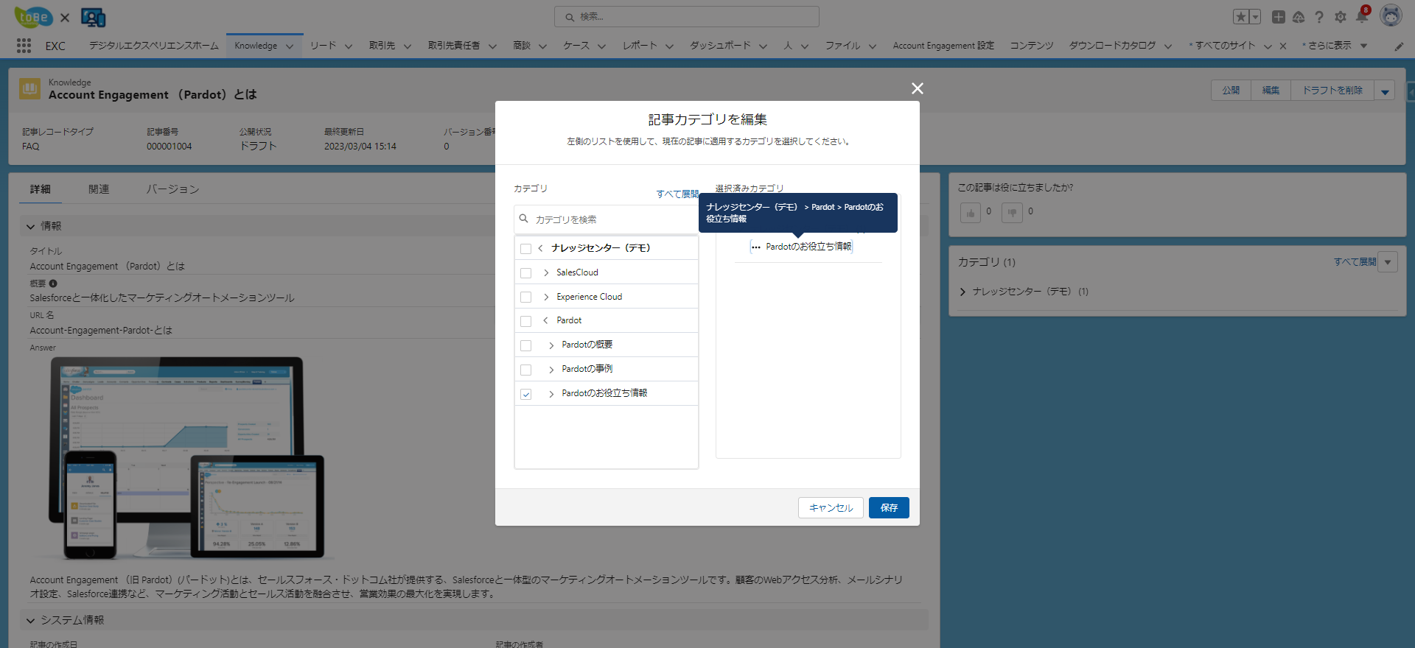The width and height of the screenshot is (1415, 648).
Task: Click the 概要 info icon
Action: point(53,283)
